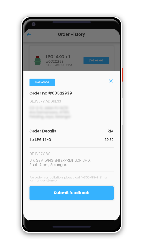Tap the back arrow in Order History
This screenshot has height=252, width=143.
[29, 35]
